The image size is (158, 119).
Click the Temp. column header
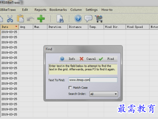96,27
